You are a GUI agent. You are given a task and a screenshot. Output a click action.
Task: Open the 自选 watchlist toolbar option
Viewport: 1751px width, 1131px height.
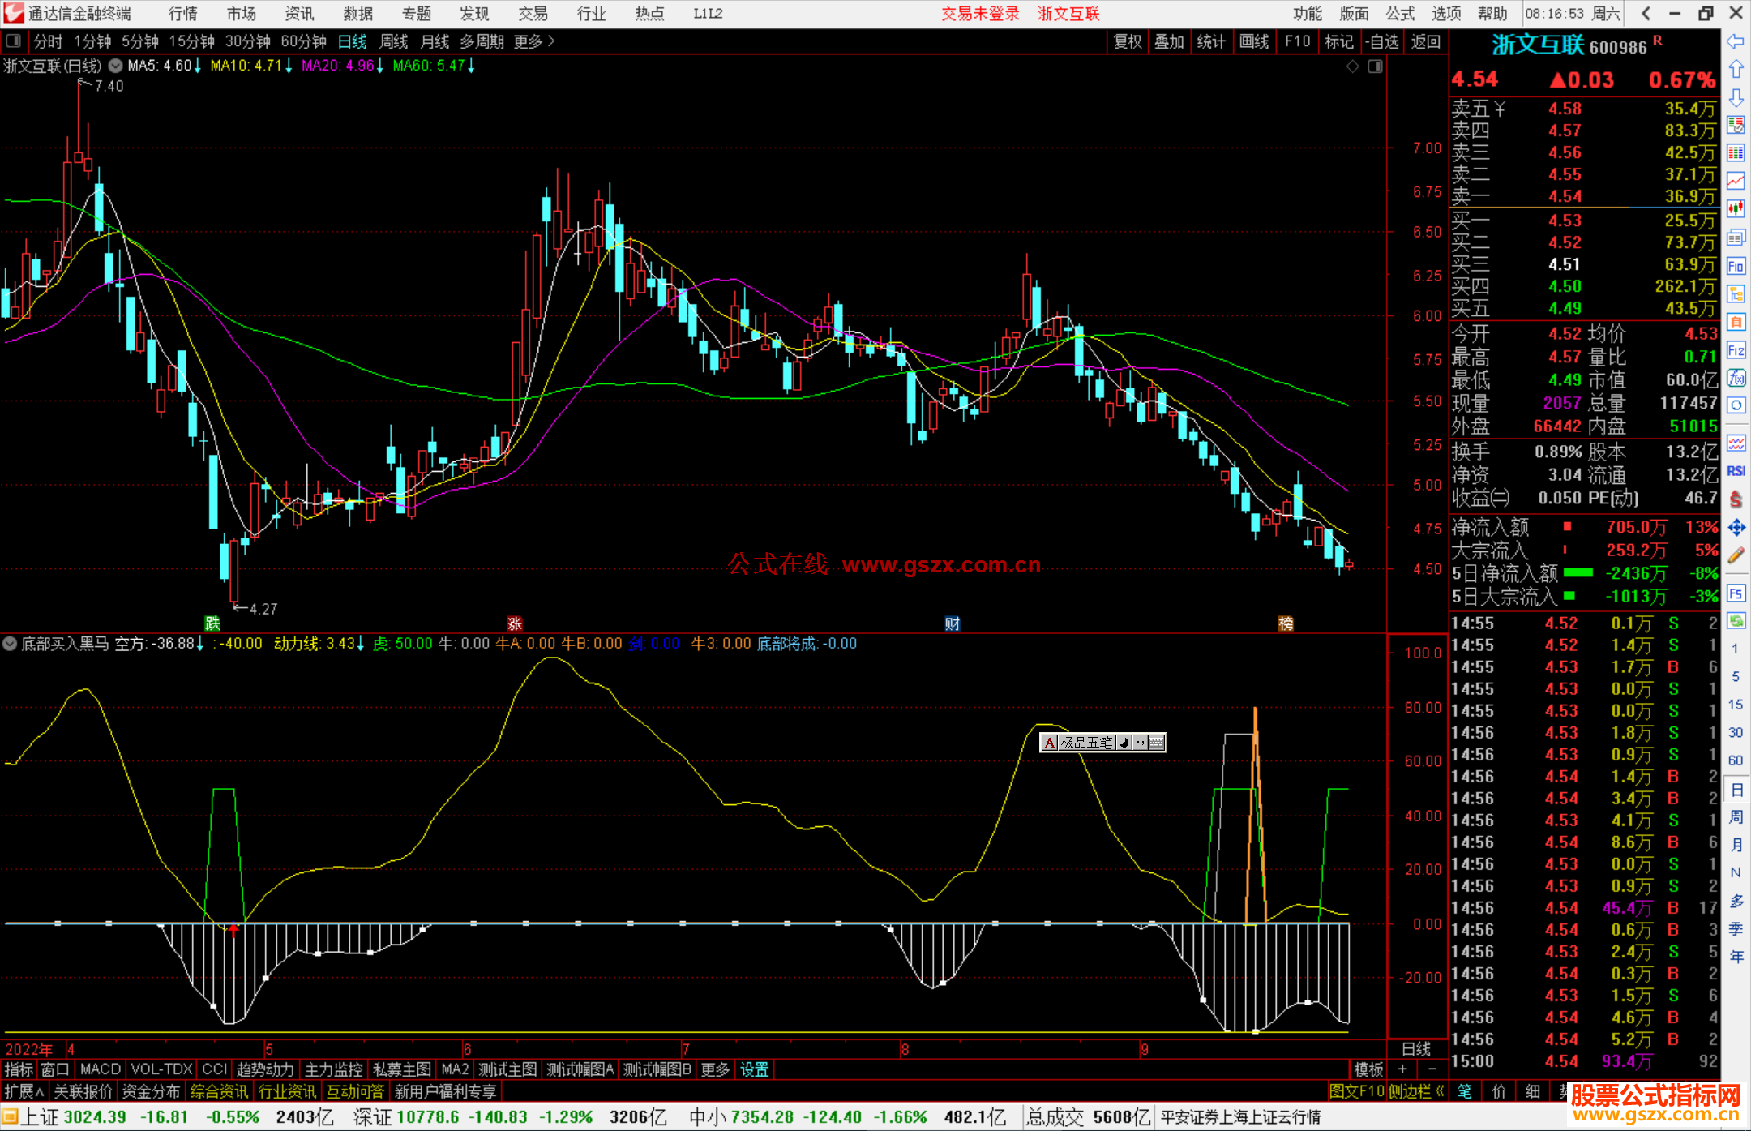pyautogui.click(x=1382, y=41)
